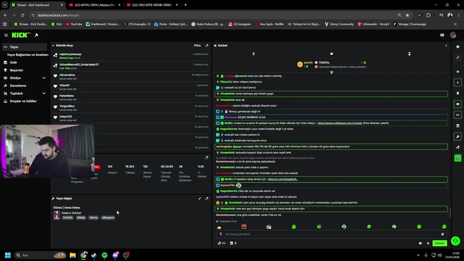The width and height of the screenshot is (464, 261).
Task: Click the hourglass icon in chat header
Action: (x=409, y=54)
